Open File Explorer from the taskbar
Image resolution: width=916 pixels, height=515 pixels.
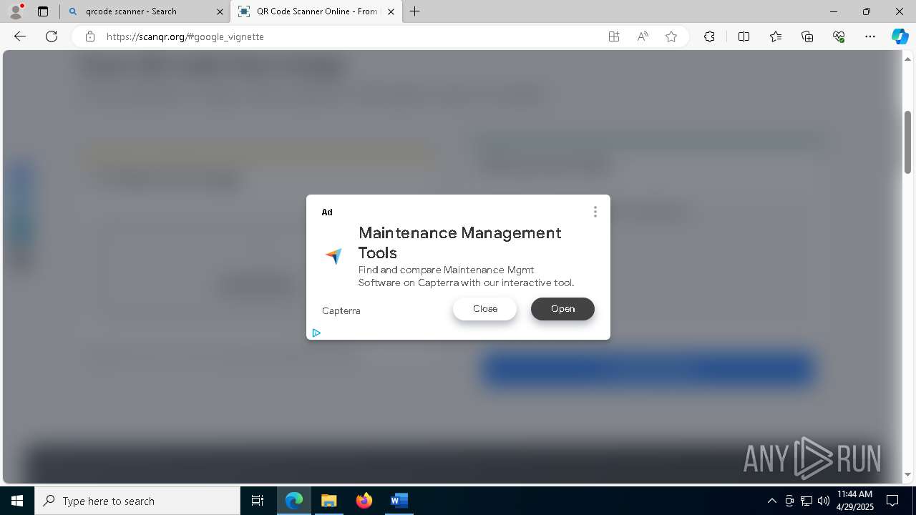coord(328,501)
